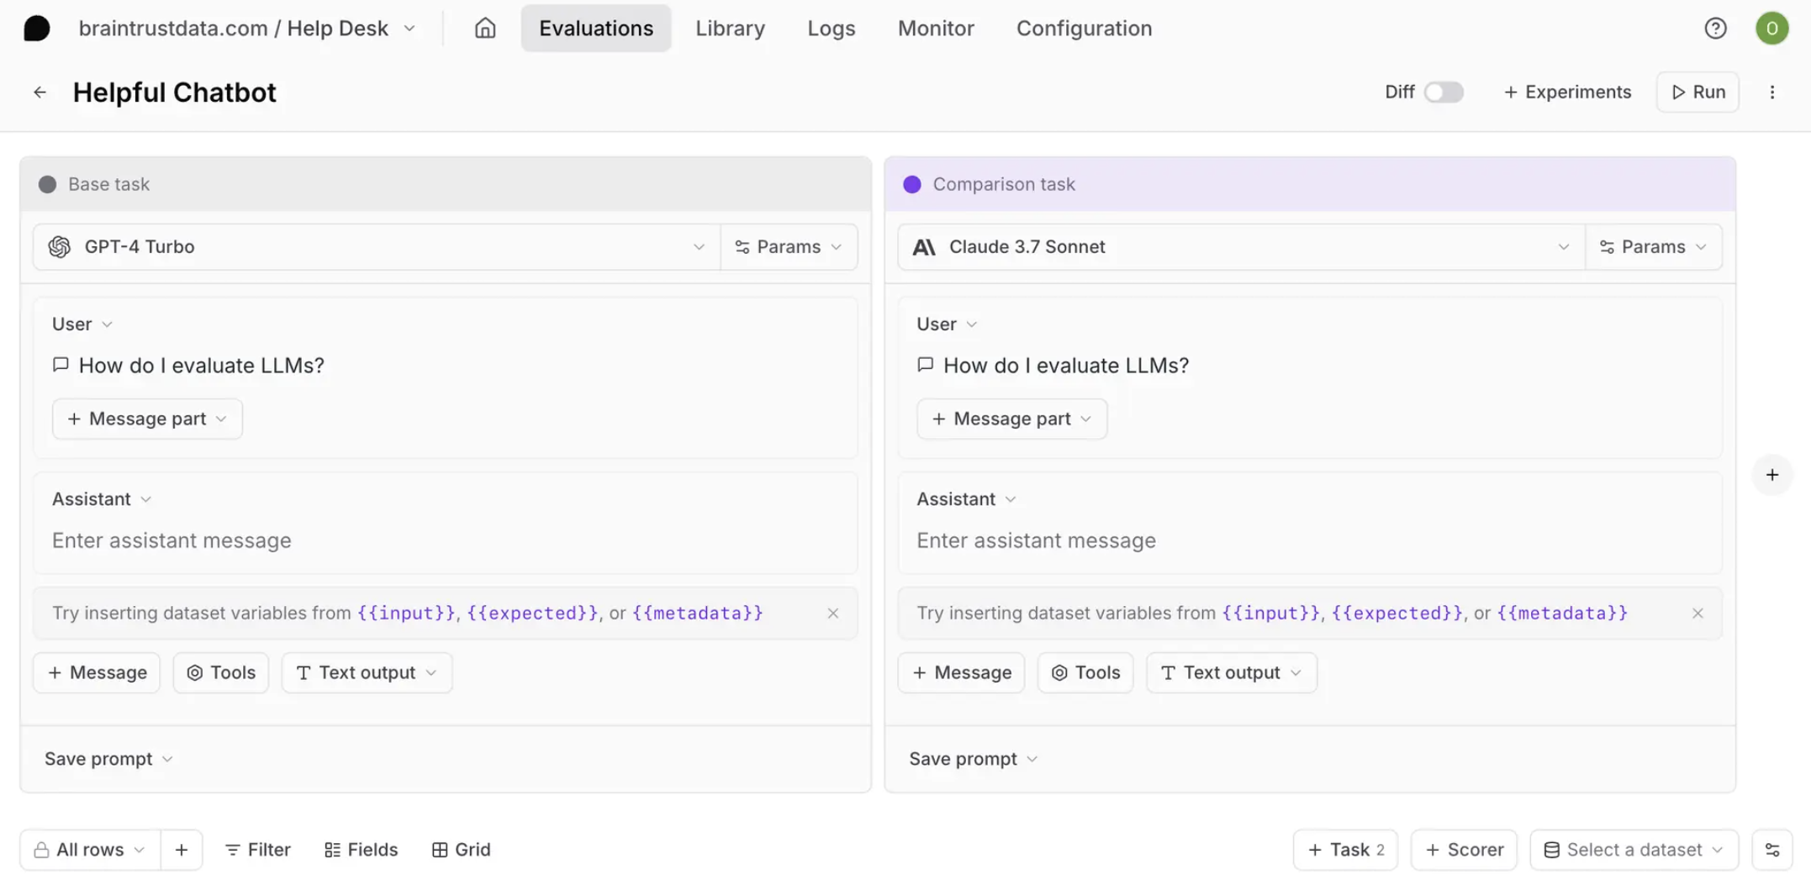Change the User role in Base task
The image size is (1811, 896).
click(82, 324)
